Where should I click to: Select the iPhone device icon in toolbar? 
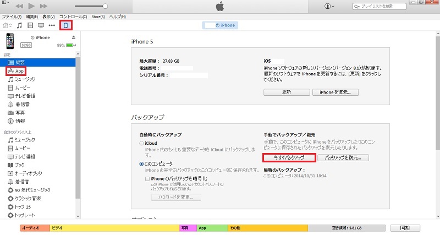pyautogui.click(x=65, y=25)
